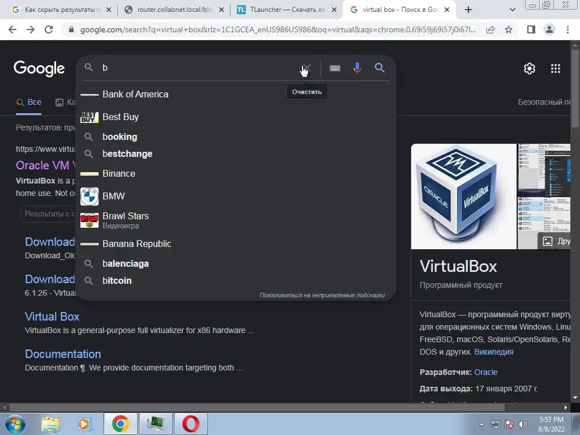Choose the balenciaga suggestion

(236, 264)
